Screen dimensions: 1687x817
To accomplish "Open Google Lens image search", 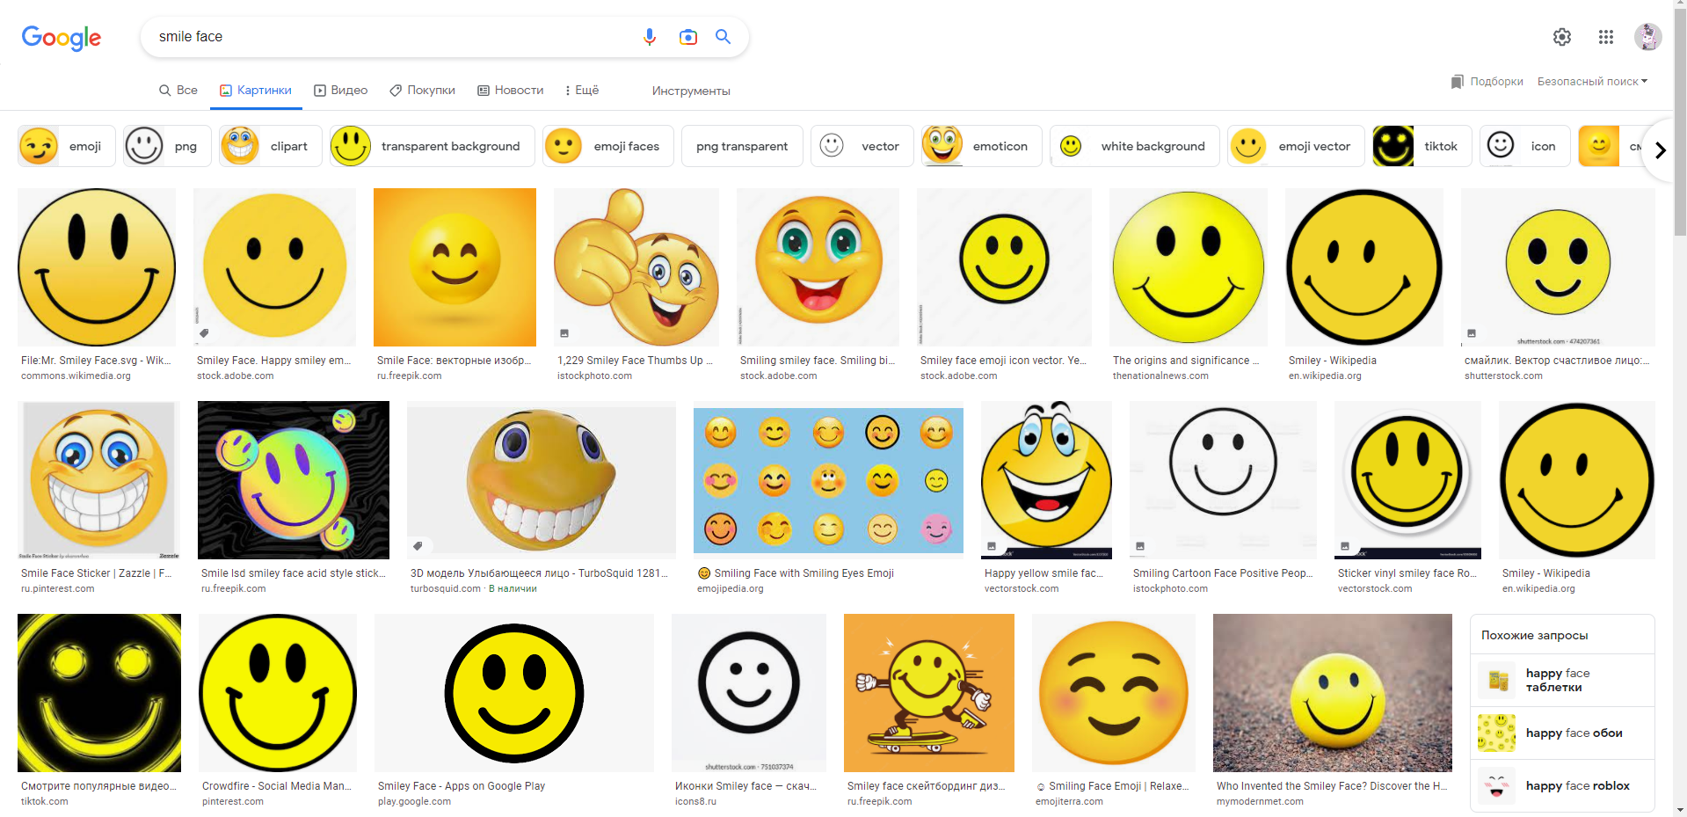I will coord(687,37).
